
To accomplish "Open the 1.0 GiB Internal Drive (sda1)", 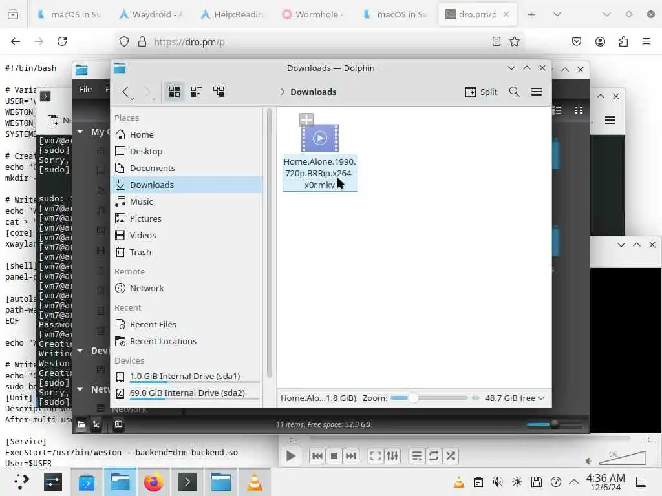I will click(188, 377).
